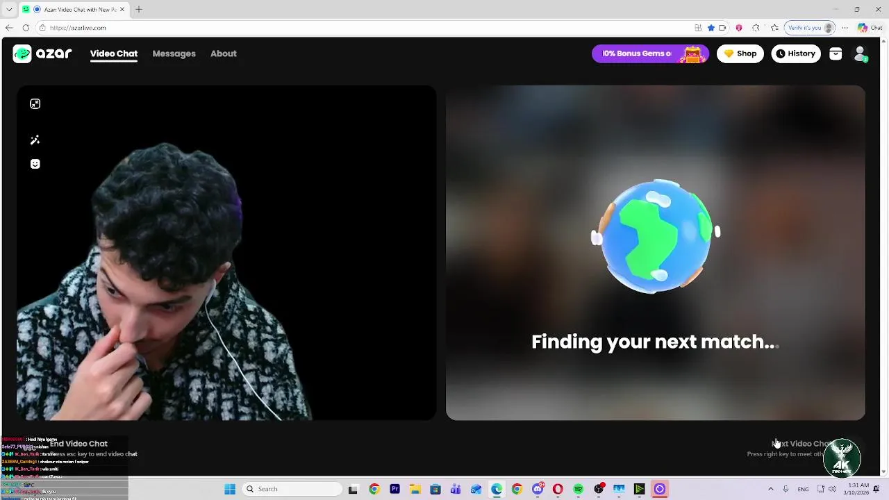Screen dimensions: 889x500
Task: Open the About page
Action: (224, 53)
